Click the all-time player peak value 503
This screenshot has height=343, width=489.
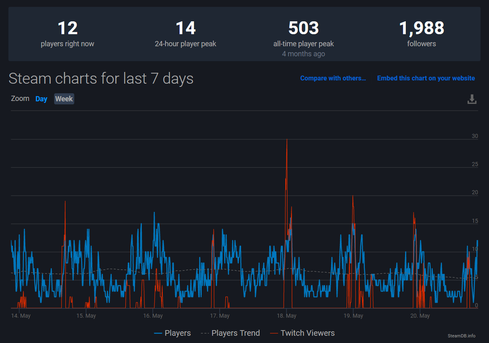click(304, 28)
